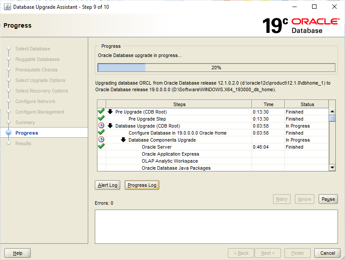This screenshot has width=345, height=260.
Task: Select the Select Upgrade Options step
Action: [x=40, y=80]
